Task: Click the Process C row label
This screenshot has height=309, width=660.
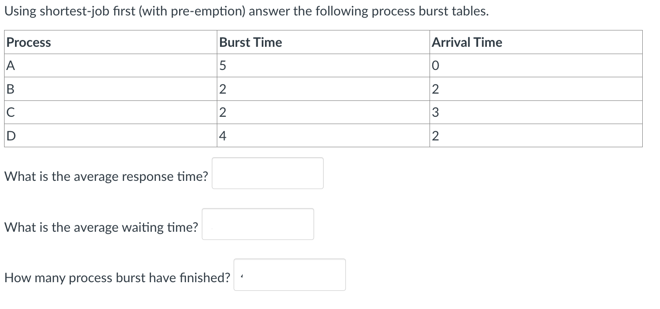Action: [x=10, y=112]
